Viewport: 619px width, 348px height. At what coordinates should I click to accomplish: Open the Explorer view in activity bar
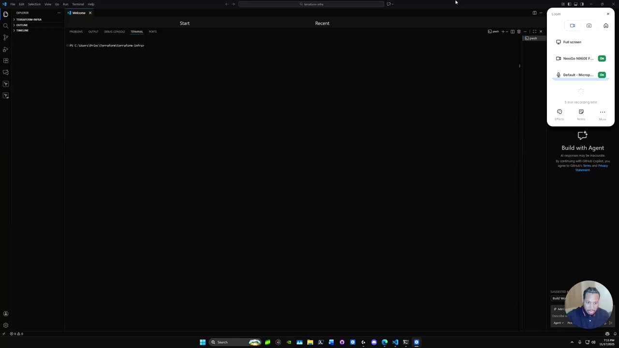point(6,14)
